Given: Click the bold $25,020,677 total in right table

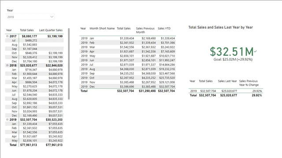Looking at the screenshot, I should pyautogui.click(x=229, y=95).
